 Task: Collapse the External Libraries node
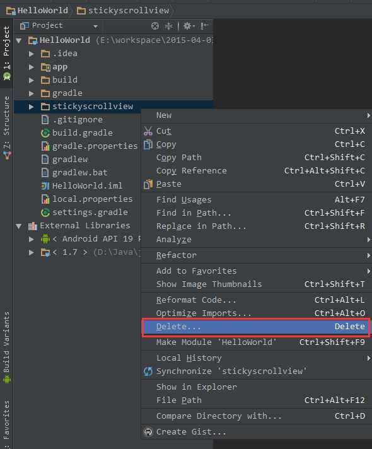click(19, 226)
